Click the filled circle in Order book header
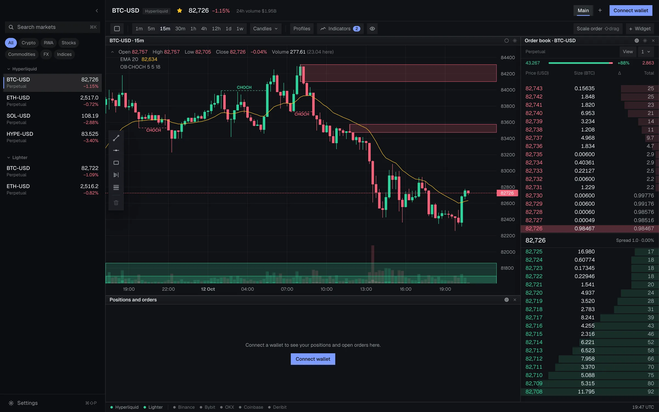 coord(637,41)
